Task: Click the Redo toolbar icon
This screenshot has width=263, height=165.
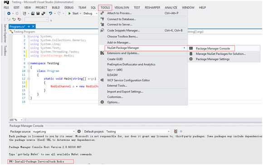Action: (59, 14)
